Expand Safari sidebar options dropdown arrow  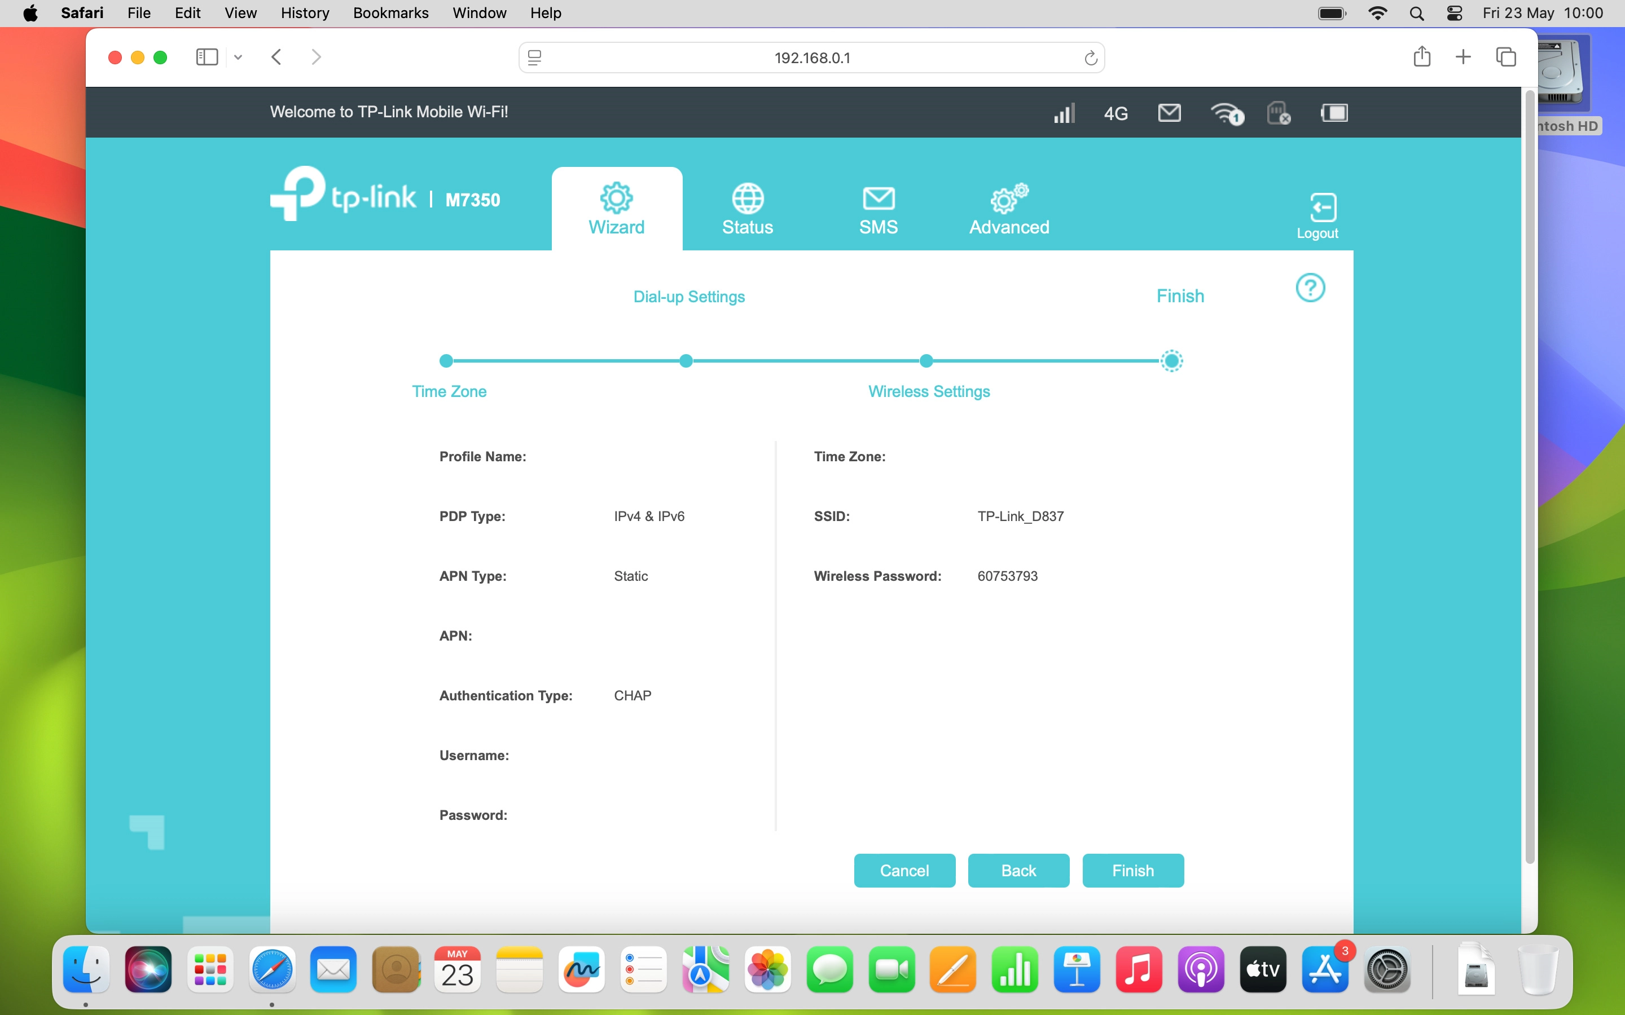point(238,58)
